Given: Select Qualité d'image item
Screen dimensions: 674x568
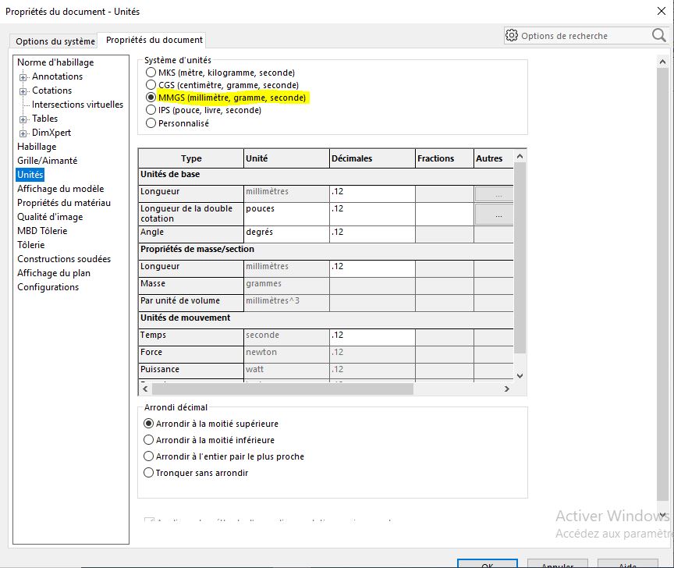Looking at the screenshot, I should click(x=50, y=217).
